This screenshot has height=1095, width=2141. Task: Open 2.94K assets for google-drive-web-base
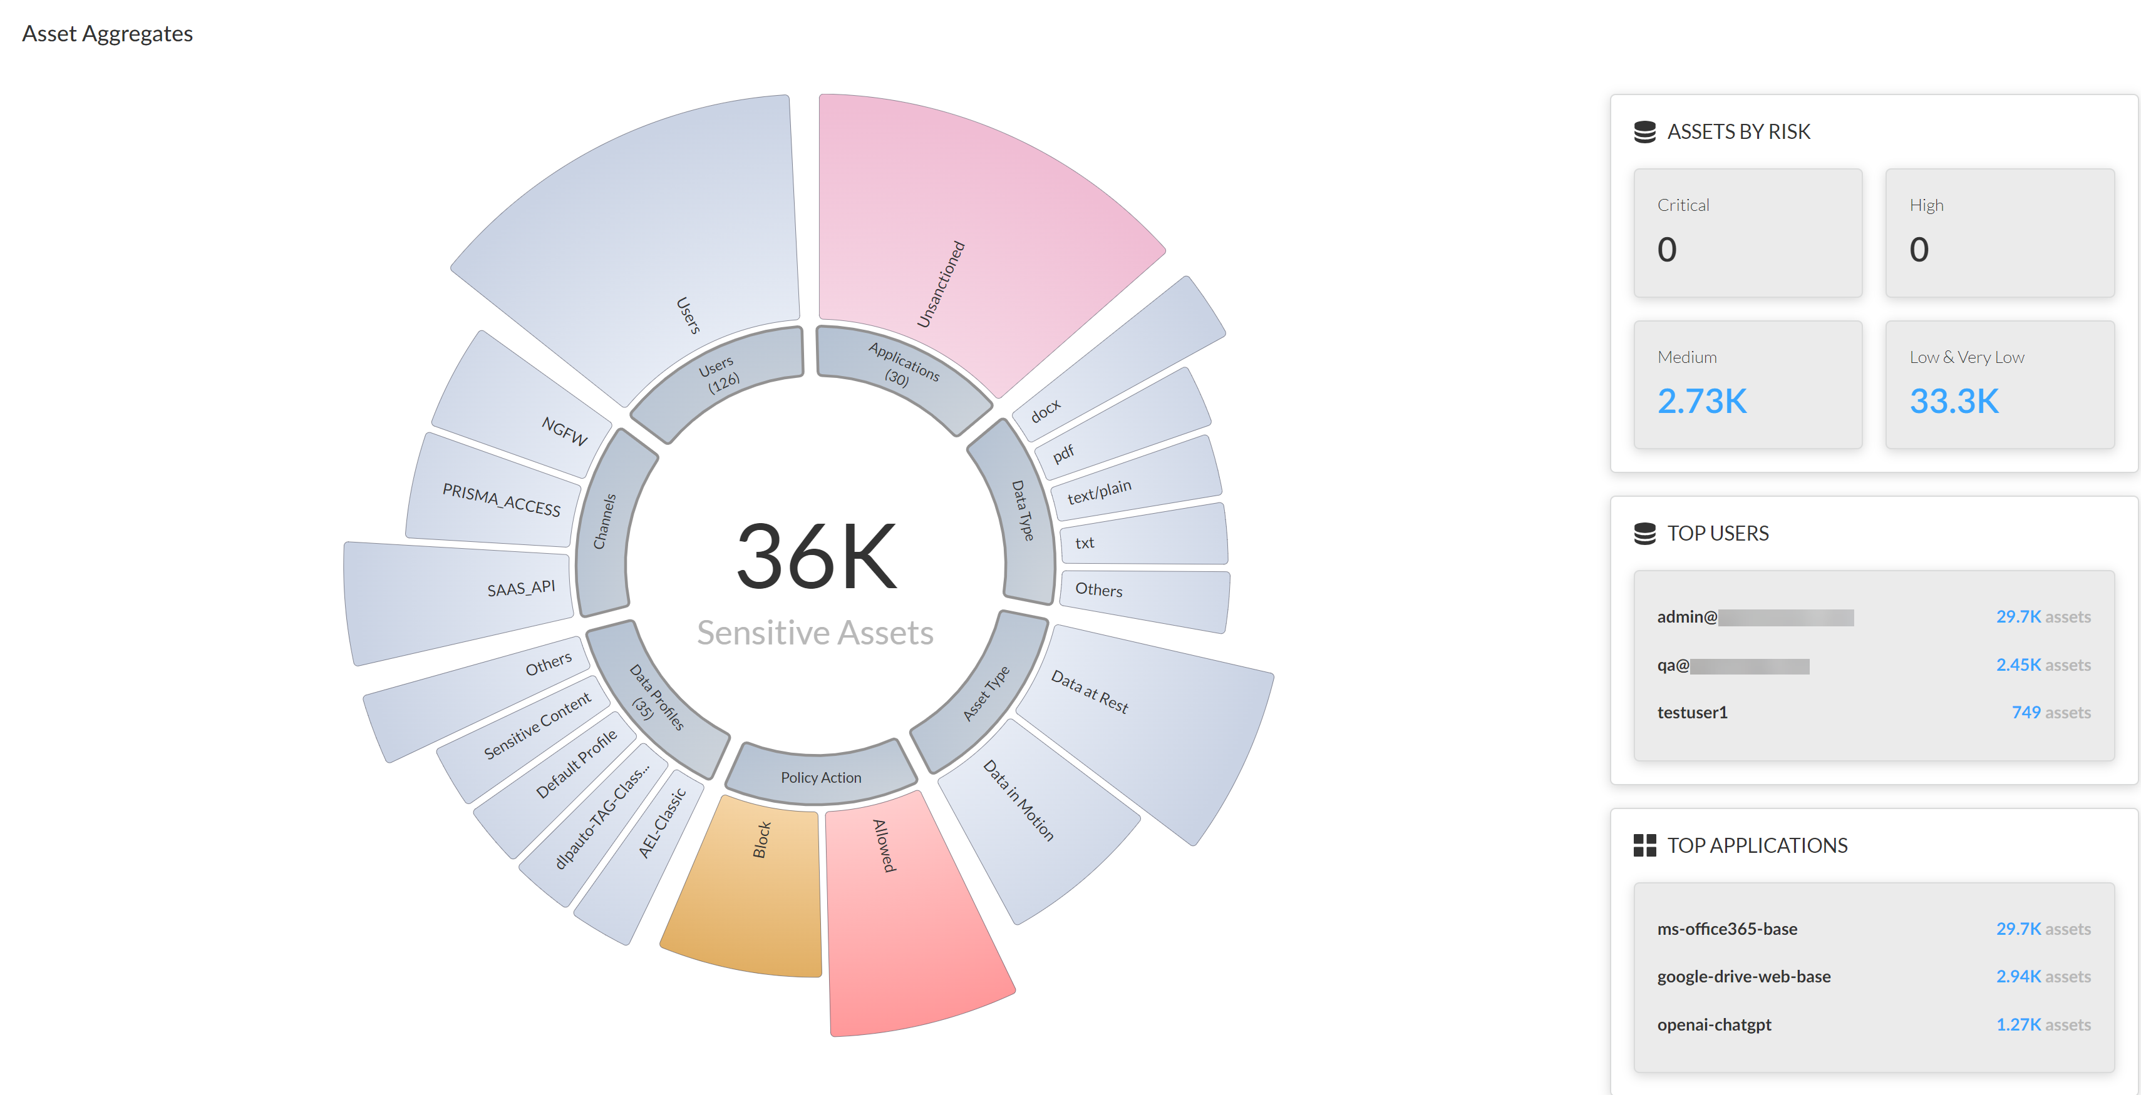tap(2042, 976)
